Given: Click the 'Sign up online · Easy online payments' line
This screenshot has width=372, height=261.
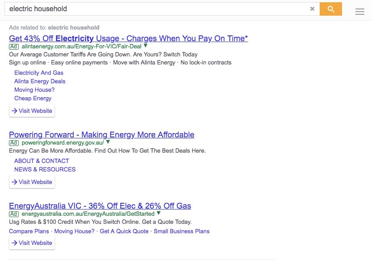Looking at the screenshot, I should (120, 63).
